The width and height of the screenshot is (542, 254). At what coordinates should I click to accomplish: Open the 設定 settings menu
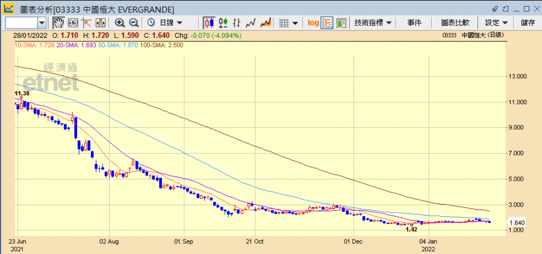click(x=497, y=22)
